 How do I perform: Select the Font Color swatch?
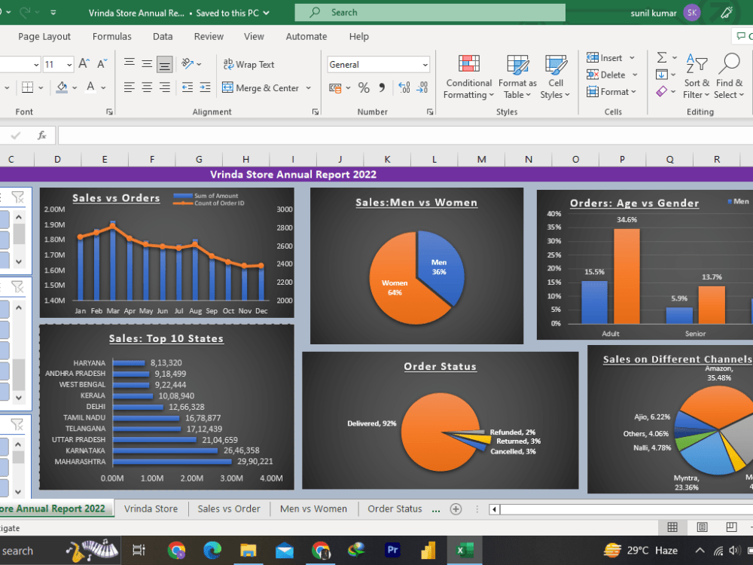coord(88,88)
